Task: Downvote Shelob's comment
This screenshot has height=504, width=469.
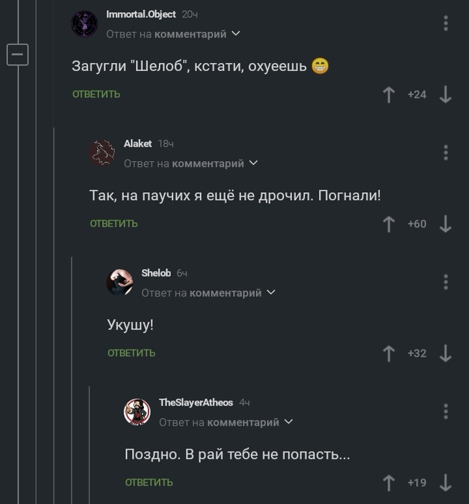Action: 446,353
